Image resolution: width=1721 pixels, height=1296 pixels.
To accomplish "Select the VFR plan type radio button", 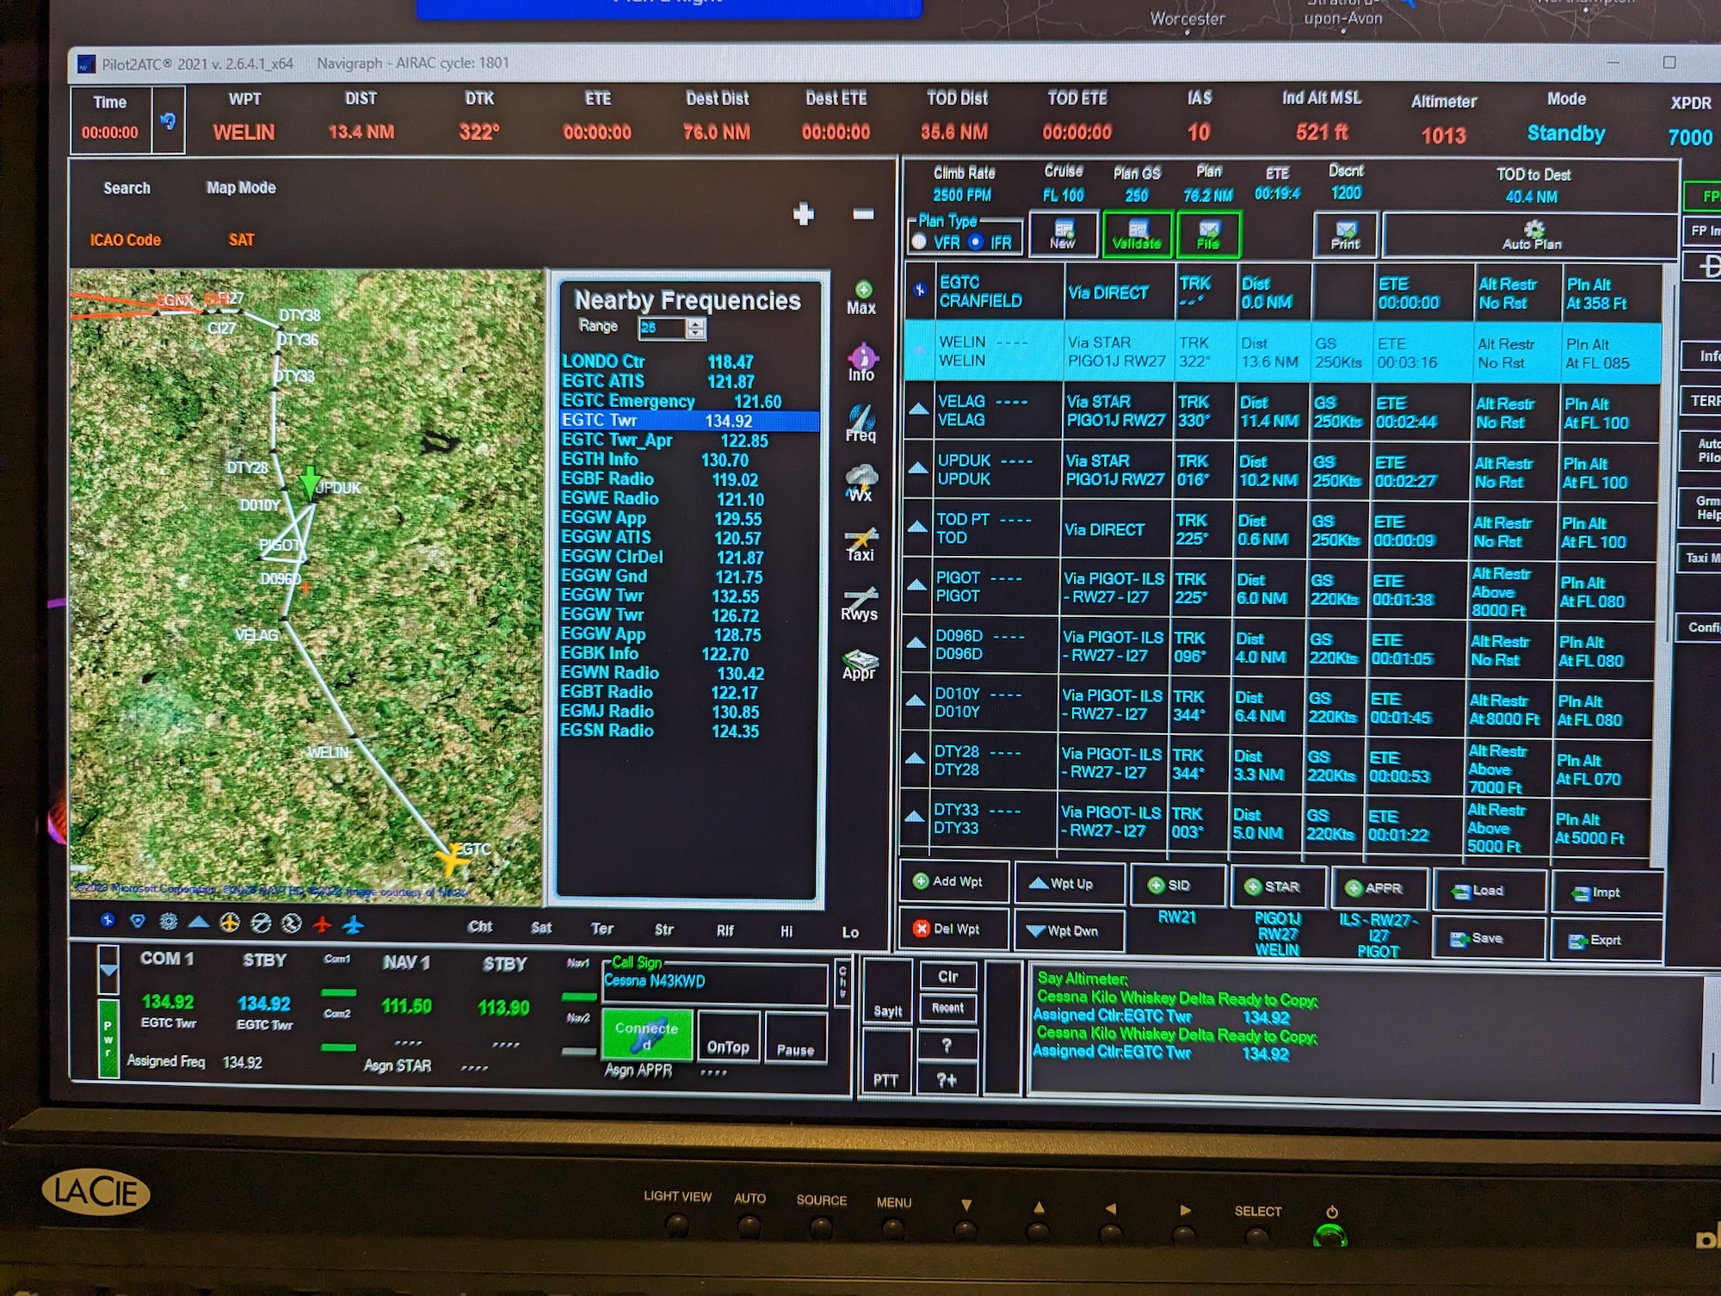I will (x=919, y=242).
